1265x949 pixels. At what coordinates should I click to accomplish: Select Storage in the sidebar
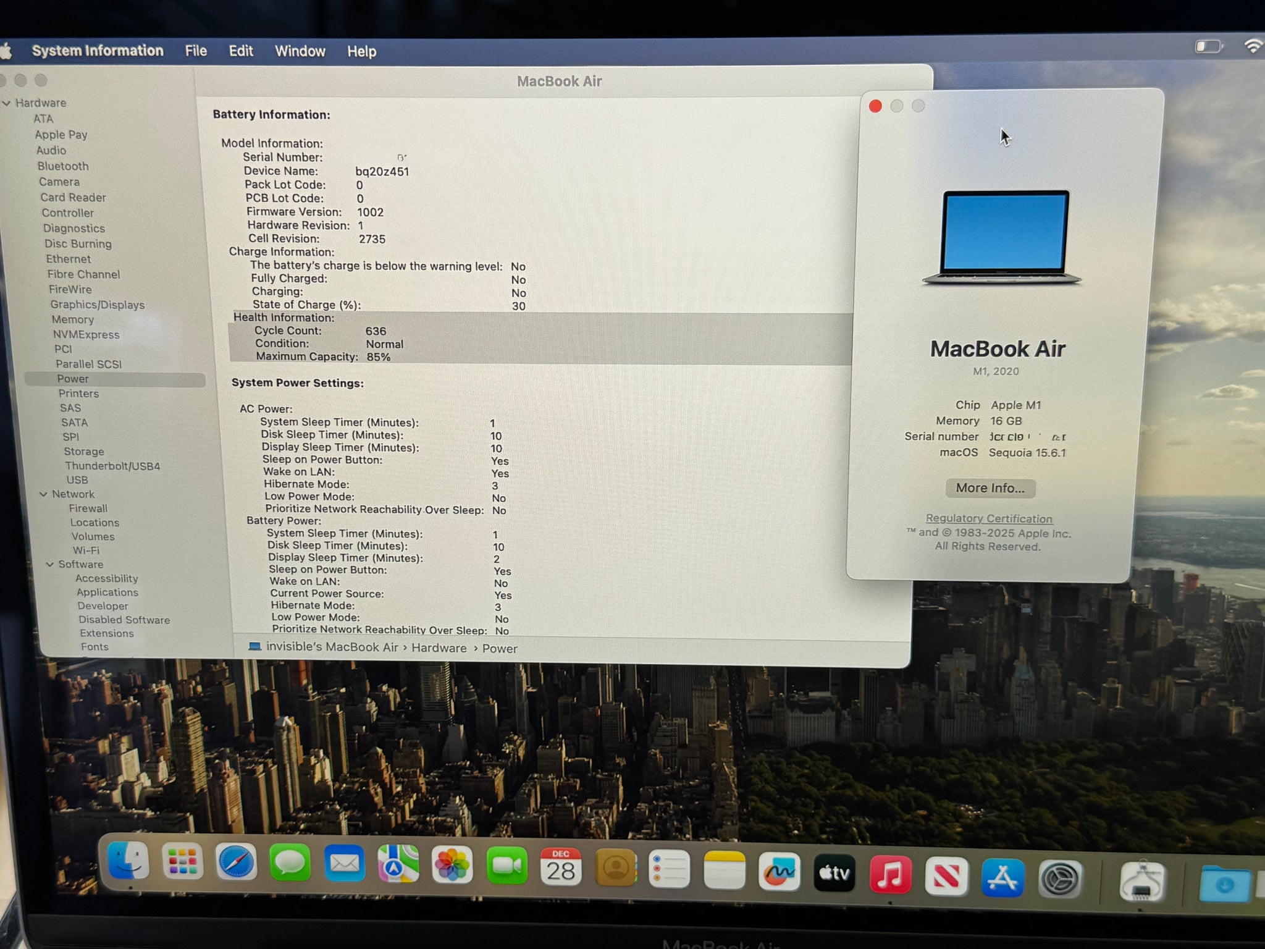coord(84,452)
